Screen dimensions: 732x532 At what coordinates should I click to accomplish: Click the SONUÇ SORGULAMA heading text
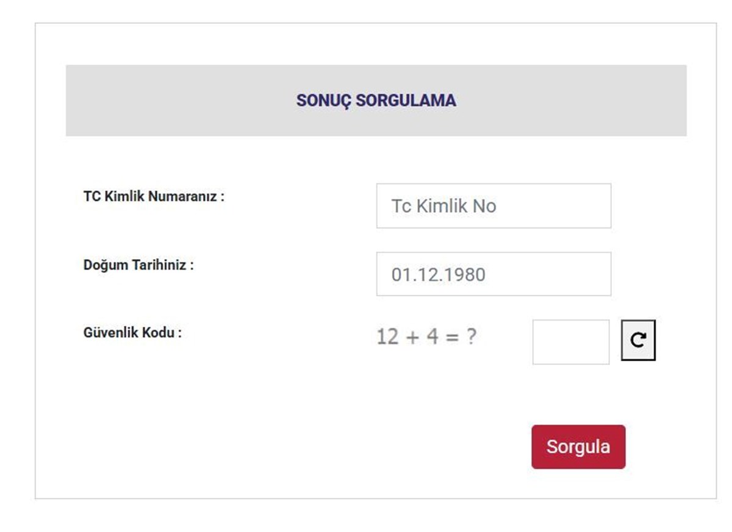[x=376, y=101]
